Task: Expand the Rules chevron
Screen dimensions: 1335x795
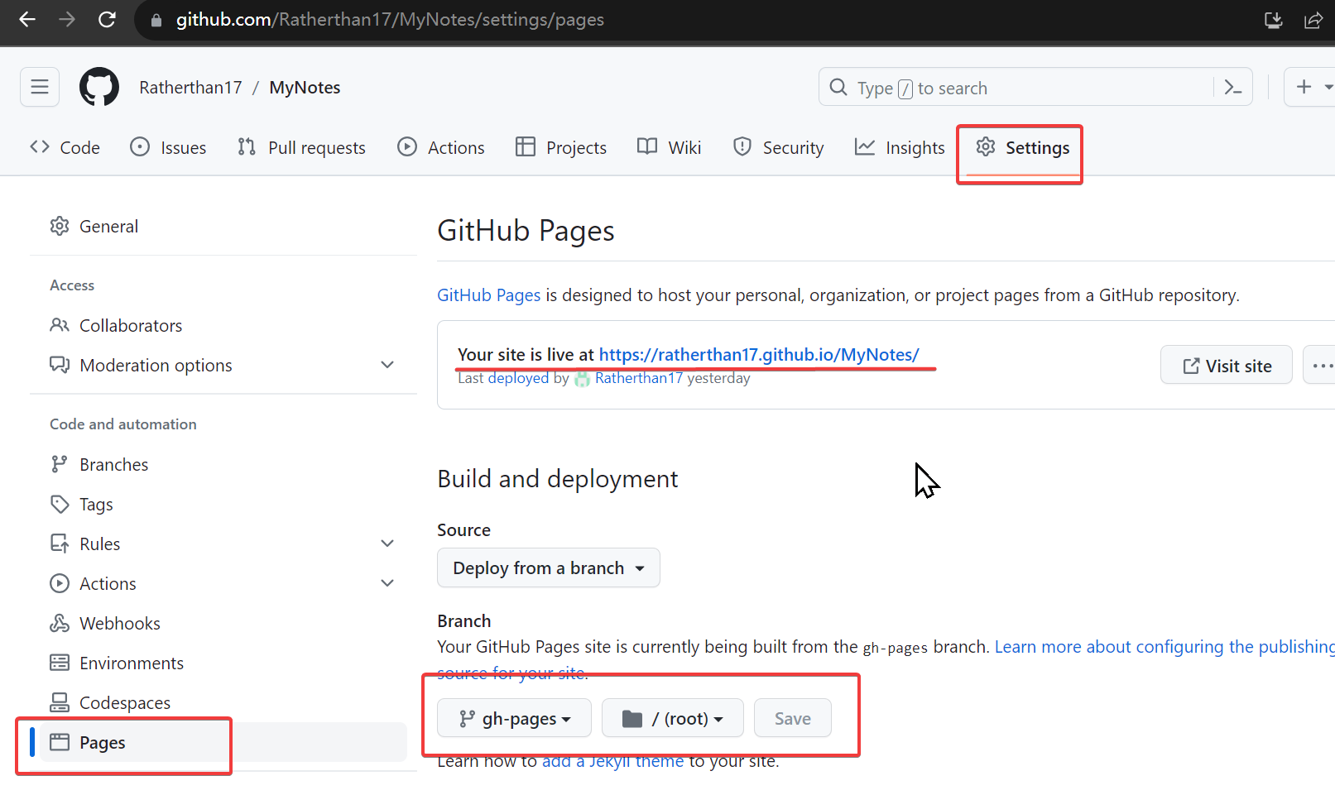Action: click(x=387, y=544)
